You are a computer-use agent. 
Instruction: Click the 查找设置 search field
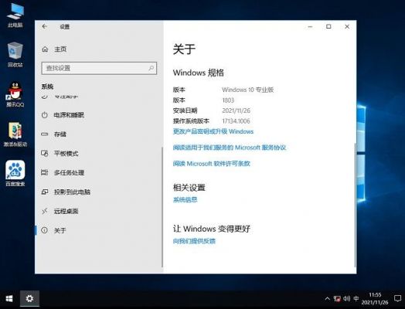point(99,68)
